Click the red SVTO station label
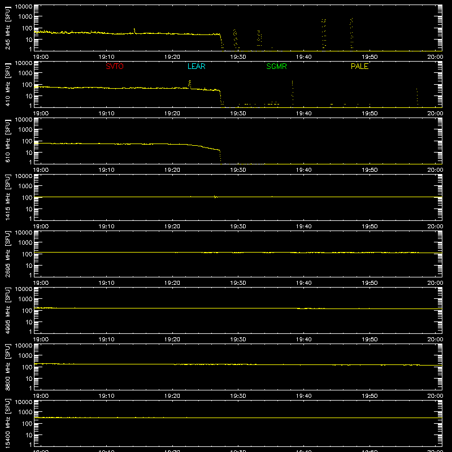This screenshot has width=452, height=452. 115,66
